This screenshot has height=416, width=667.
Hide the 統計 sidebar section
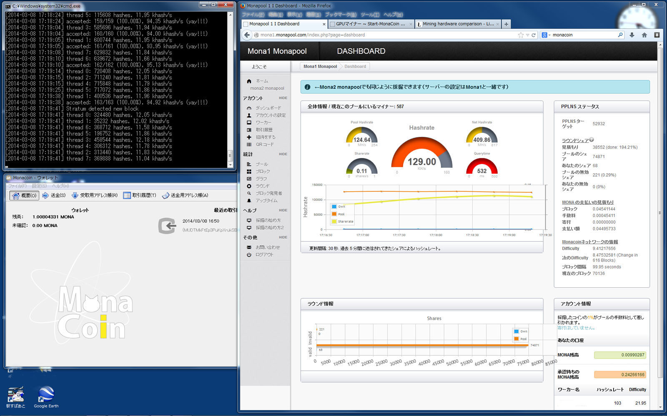click(283, 154)
